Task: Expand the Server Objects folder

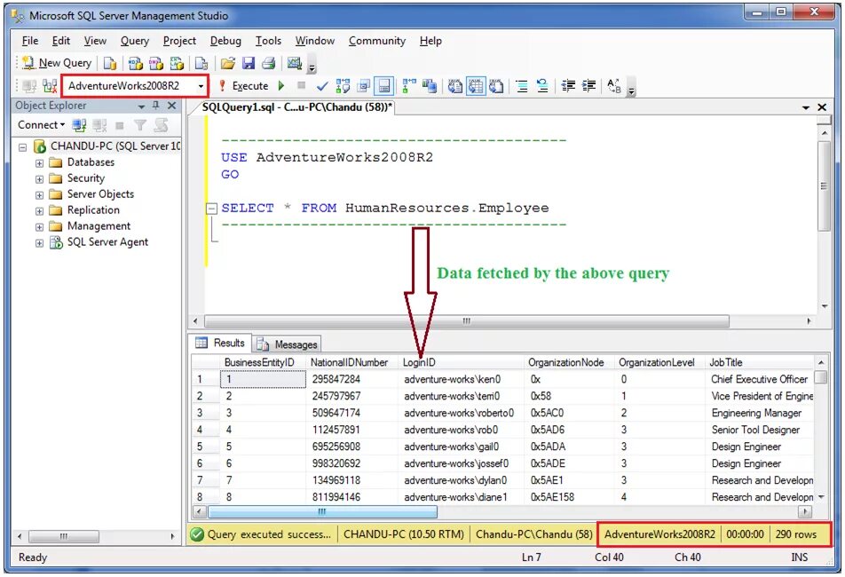Action: [x=39, y=194]
